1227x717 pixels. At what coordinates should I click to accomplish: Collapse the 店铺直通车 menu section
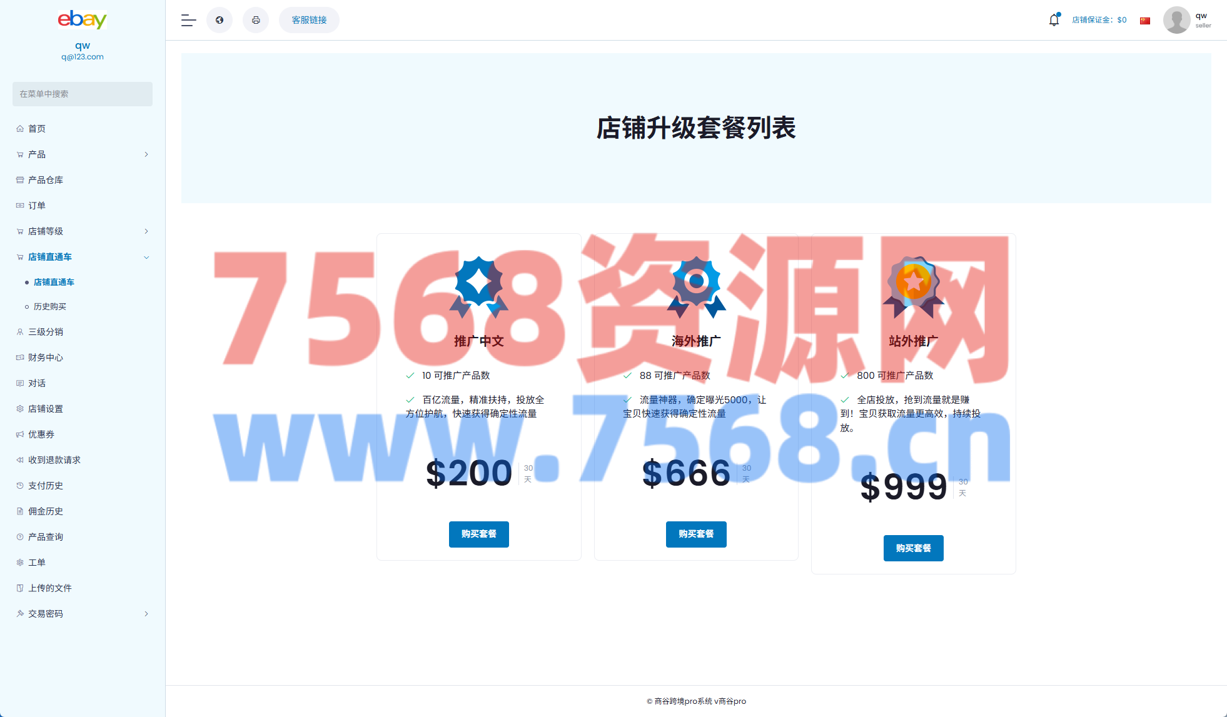146,257
